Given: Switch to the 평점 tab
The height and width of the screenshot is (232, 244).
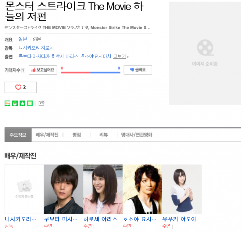Looking at the screenshot, I should click(x=77, y=135).
